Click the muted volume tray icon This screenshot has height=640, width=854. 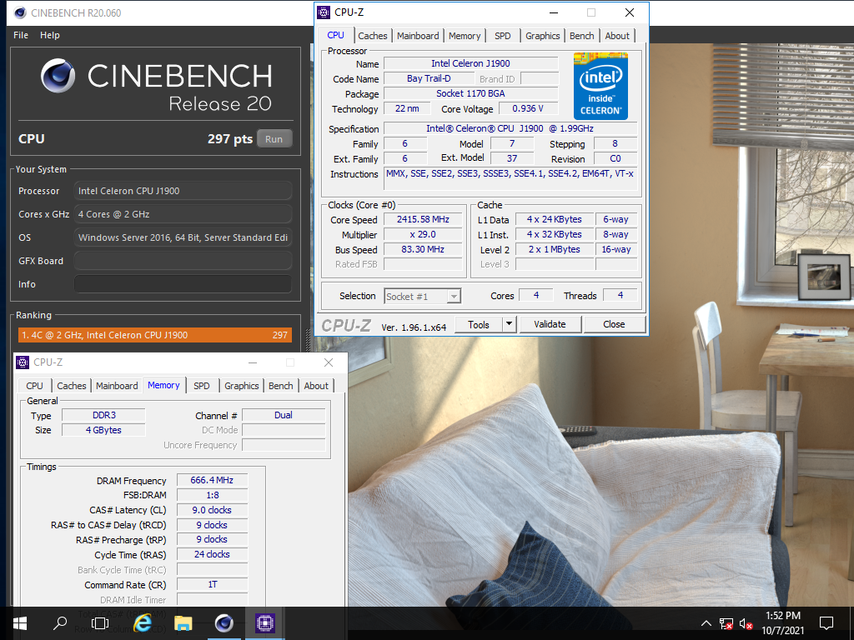[746, 623]
